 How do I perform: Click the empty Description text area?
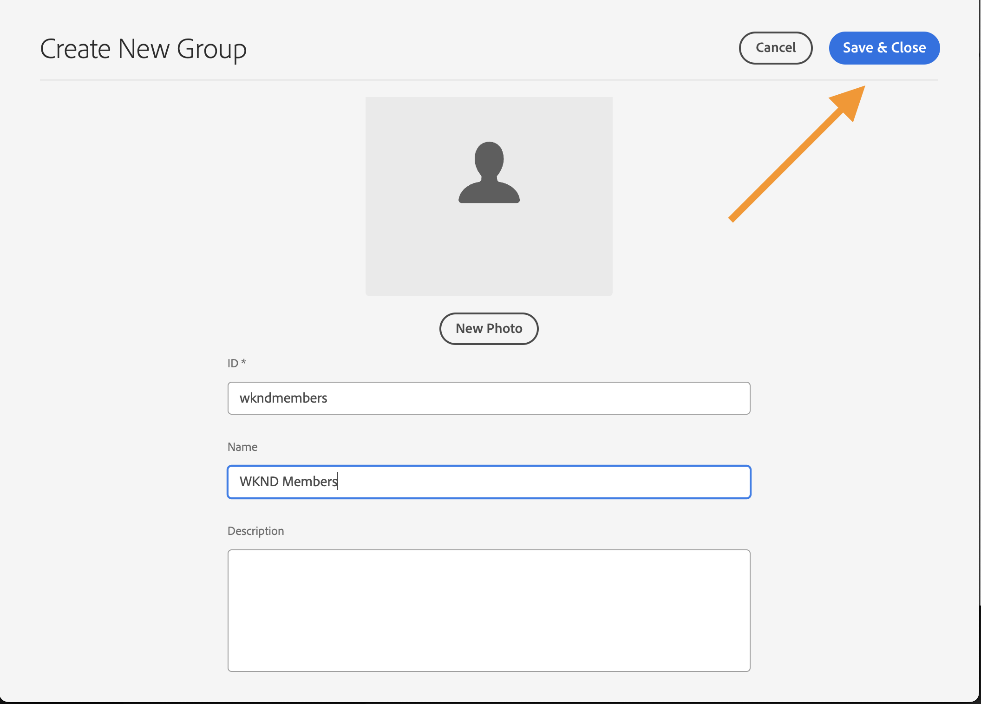pyautogui.click(x=489, y=610)
